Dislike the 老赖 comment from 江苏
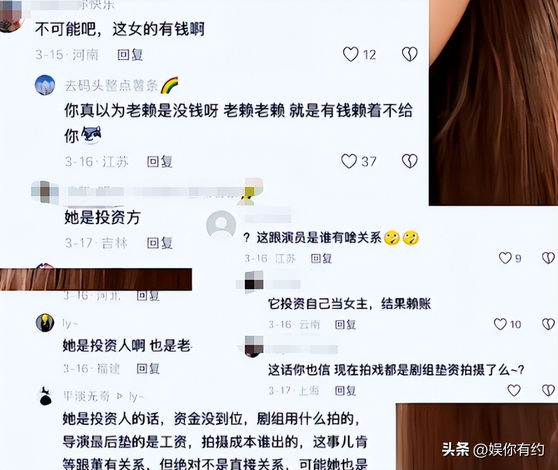The width and height of the screenshot is (558, 470). pos(410,161)
